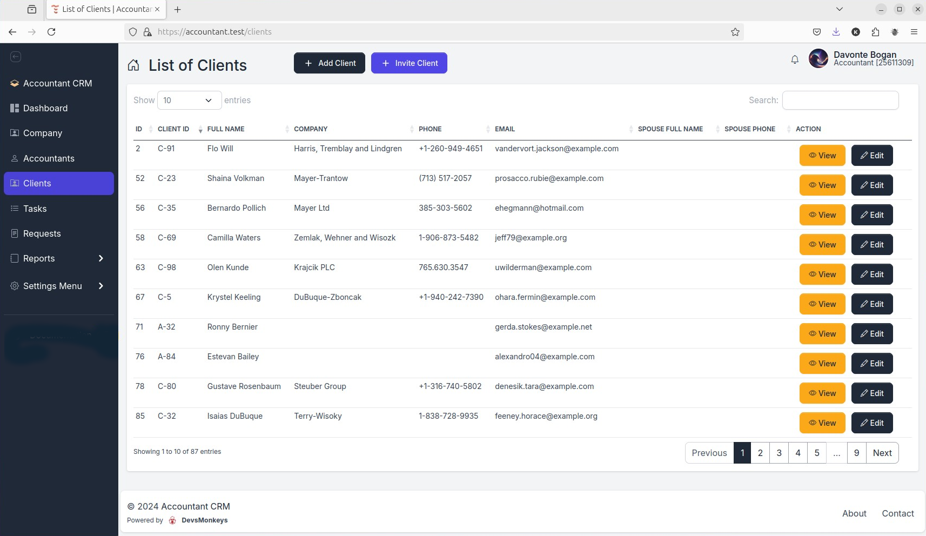Screen dimensions: 926x536
Task: Click the Add Client button
Action: click(330, 63)
